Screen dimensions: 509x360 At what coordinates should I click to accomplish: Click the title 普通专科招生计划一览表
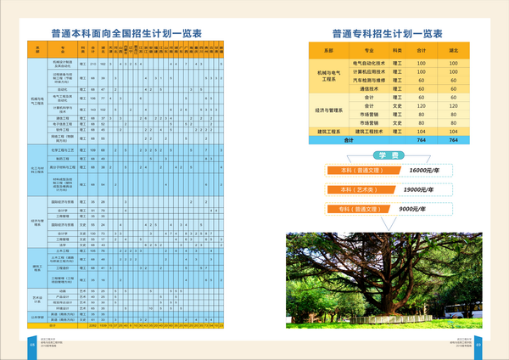(x=388, y=34)
